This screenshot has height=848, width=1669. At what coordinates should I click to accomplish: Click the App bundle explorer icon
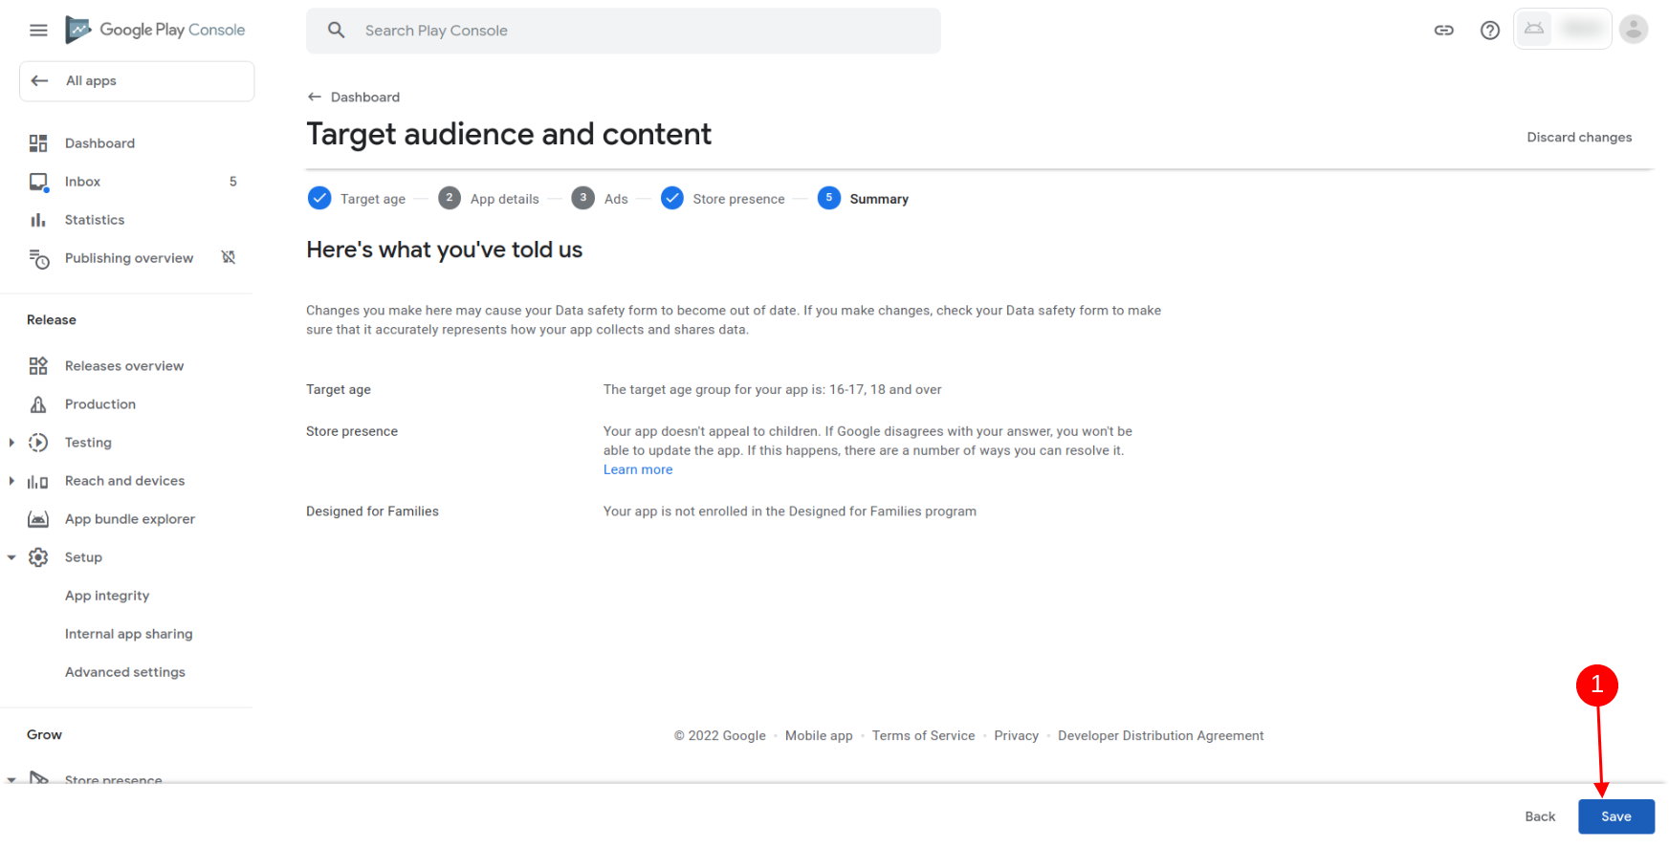pyautogui.click(x=38, y=519)
